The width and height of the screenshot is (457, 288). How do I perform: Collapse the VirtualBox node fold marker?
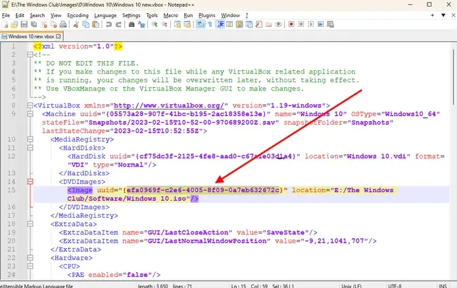click(x=29, y=105)
